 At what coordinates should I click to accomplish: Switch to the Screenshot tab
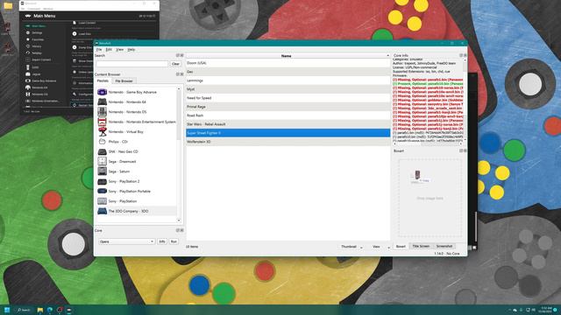point(444,246)
